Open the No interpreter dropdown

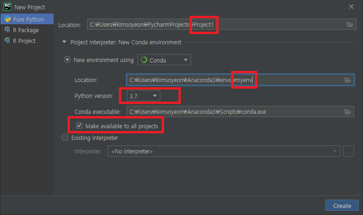[x=224, y=151]
